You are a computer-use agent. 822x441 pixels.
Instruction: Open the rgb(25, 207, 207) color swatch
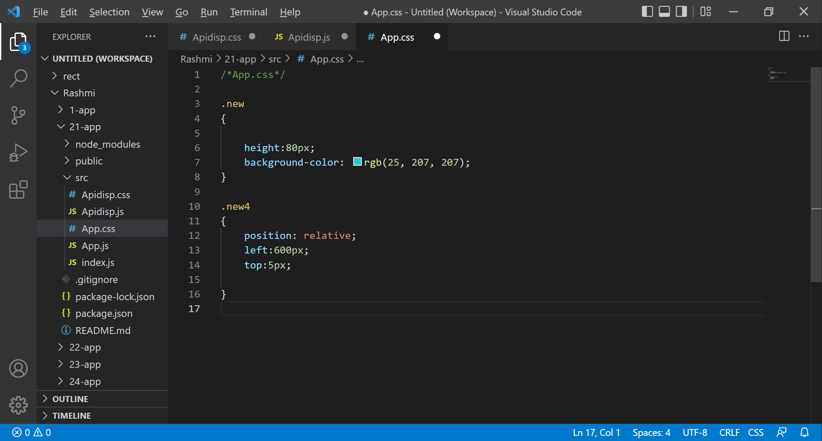coord(357,161)
